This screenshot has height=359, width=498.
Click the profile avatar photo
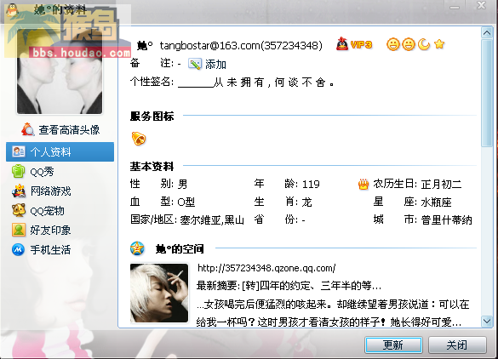tap(60, 71)
